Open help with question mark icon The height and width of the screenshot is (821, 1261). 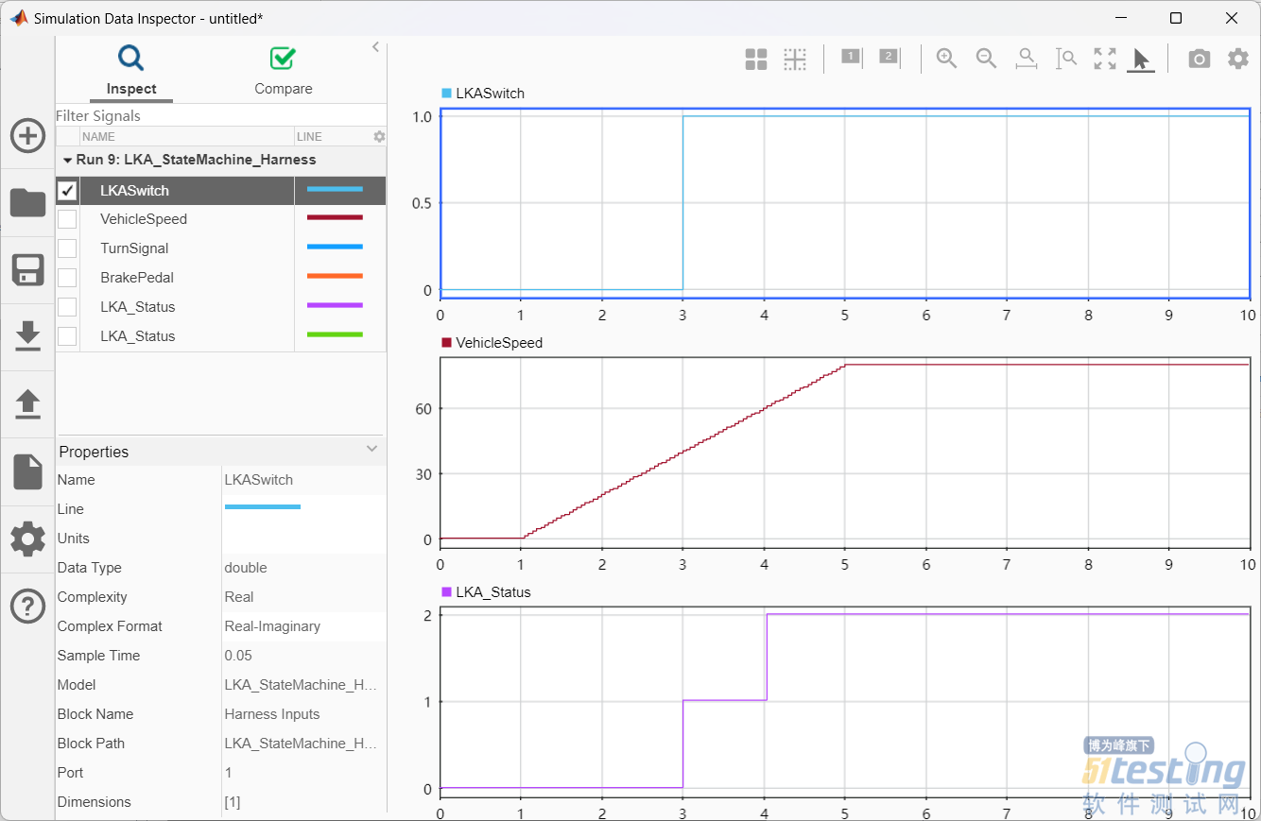[x=27, y=606]
